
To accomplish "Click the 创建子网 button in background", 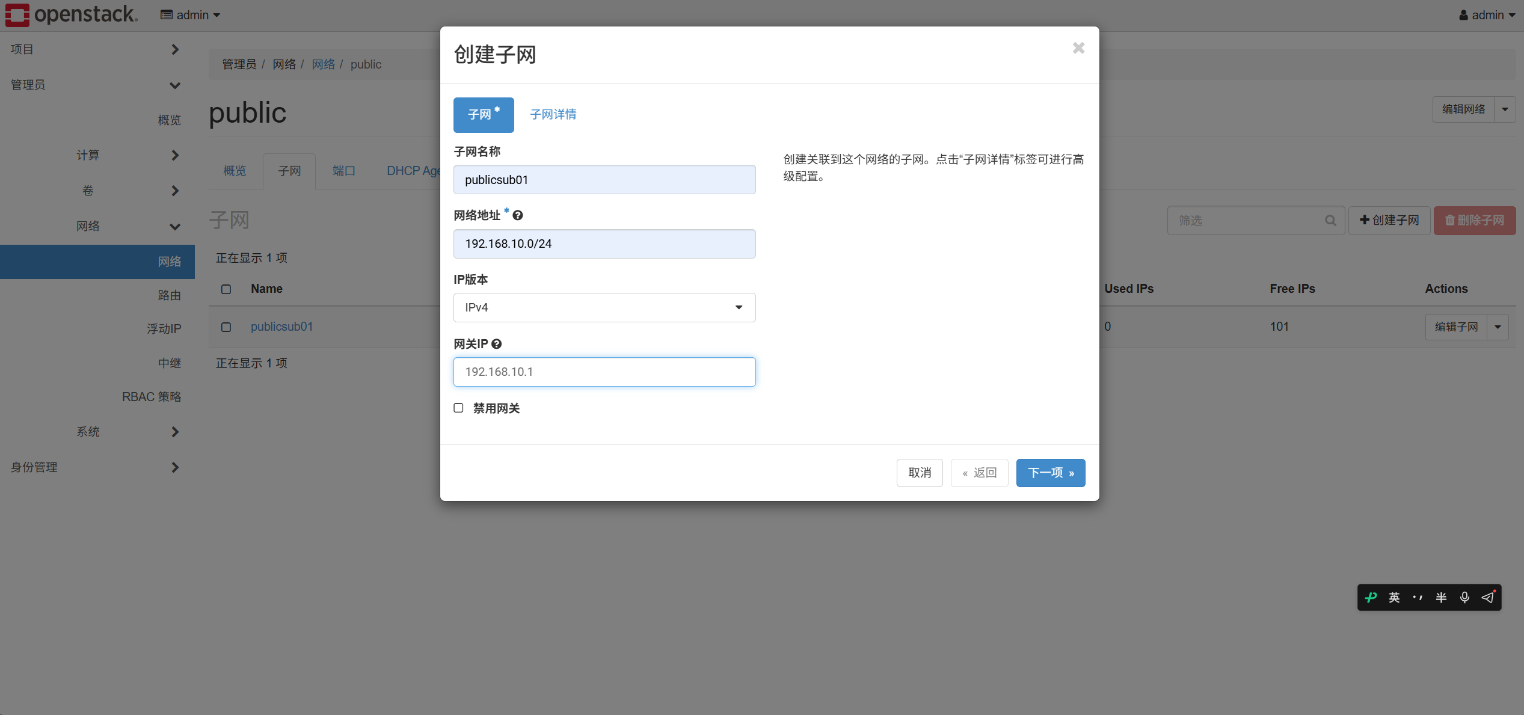I will [1389, 221].
